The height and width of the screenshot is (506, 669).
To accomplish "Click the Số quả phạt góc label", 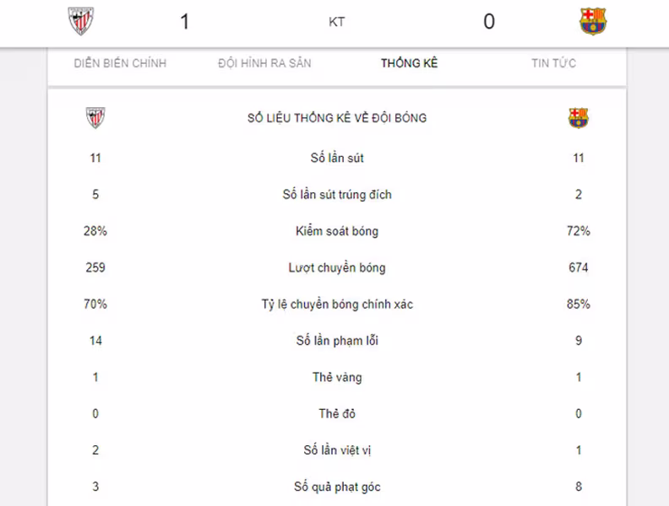I will click(x=337, y=487).
